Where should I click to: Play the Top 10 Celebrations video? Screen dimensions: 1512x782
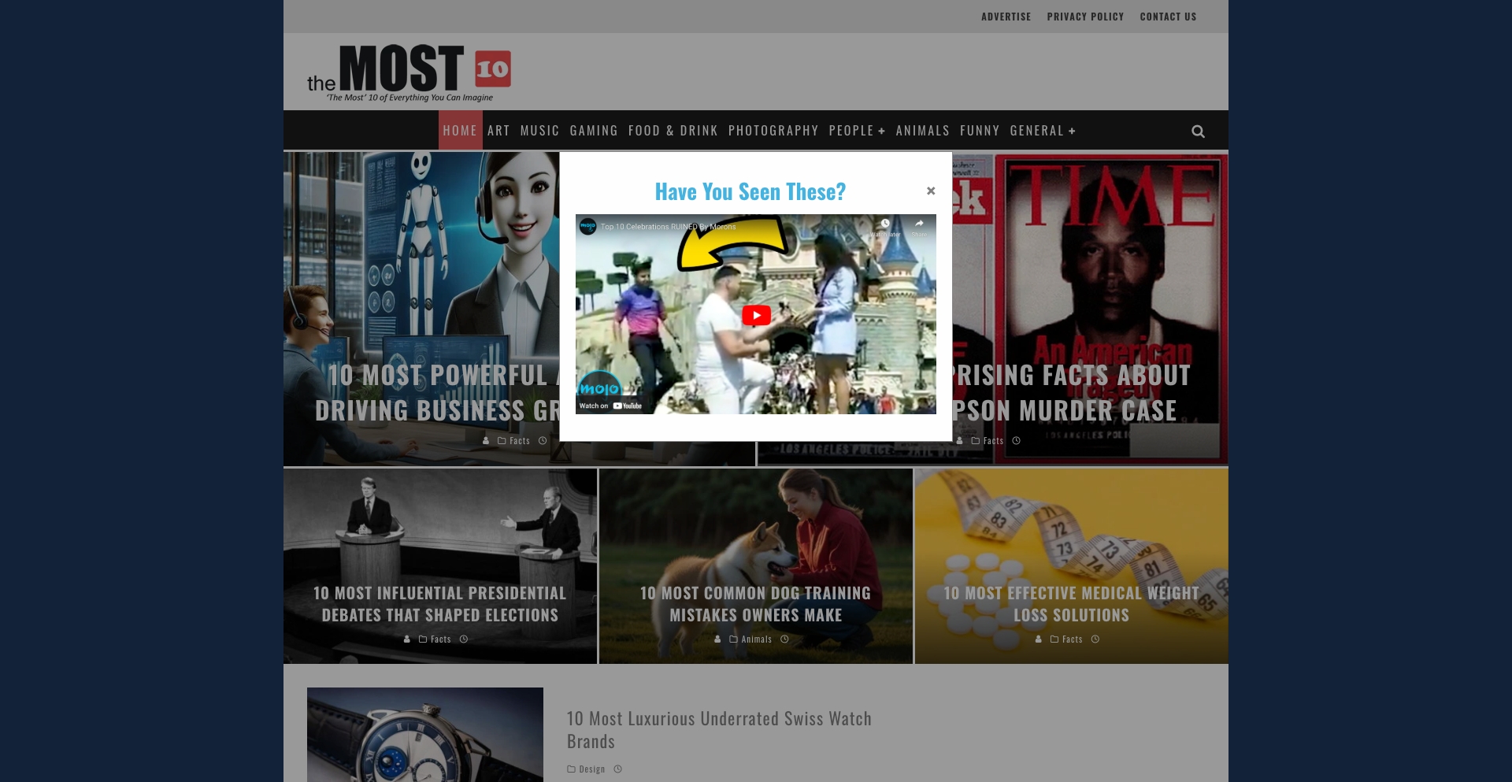[755, 314]
